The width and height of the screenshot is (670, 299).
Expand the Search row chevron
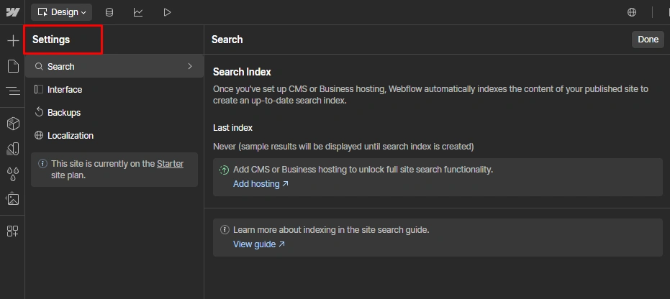coord(190,66)
